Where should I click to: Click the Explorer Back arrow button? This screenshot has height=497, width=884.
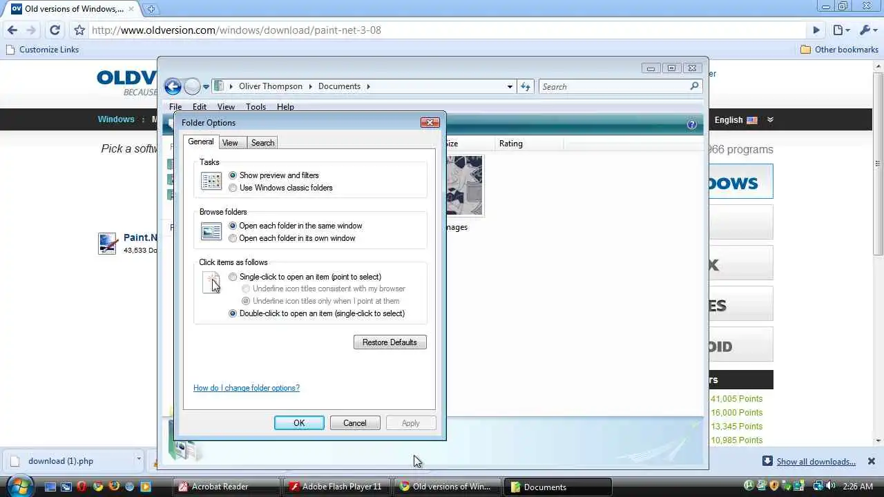point(173,86)
